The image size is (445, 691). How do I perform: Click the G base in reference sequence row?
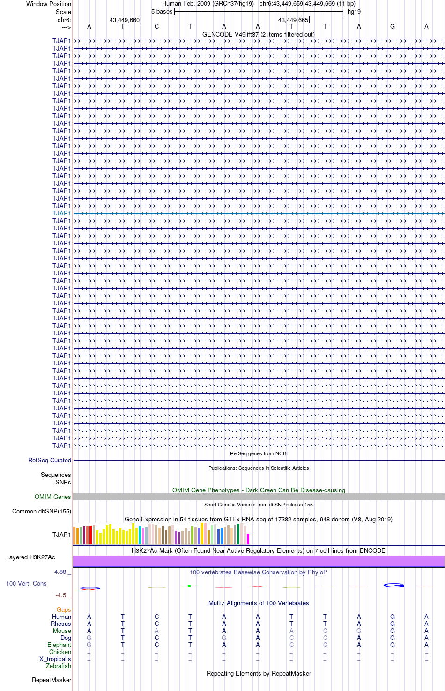pyautogui.click(x=393, y=27)
